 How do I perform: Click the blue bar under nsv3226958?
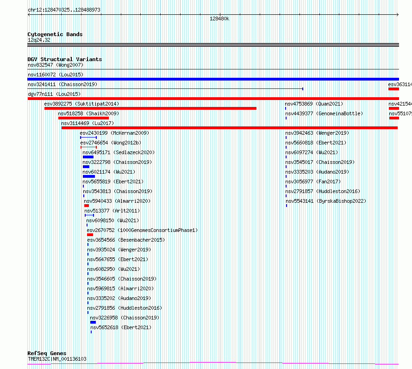(93, 322)
